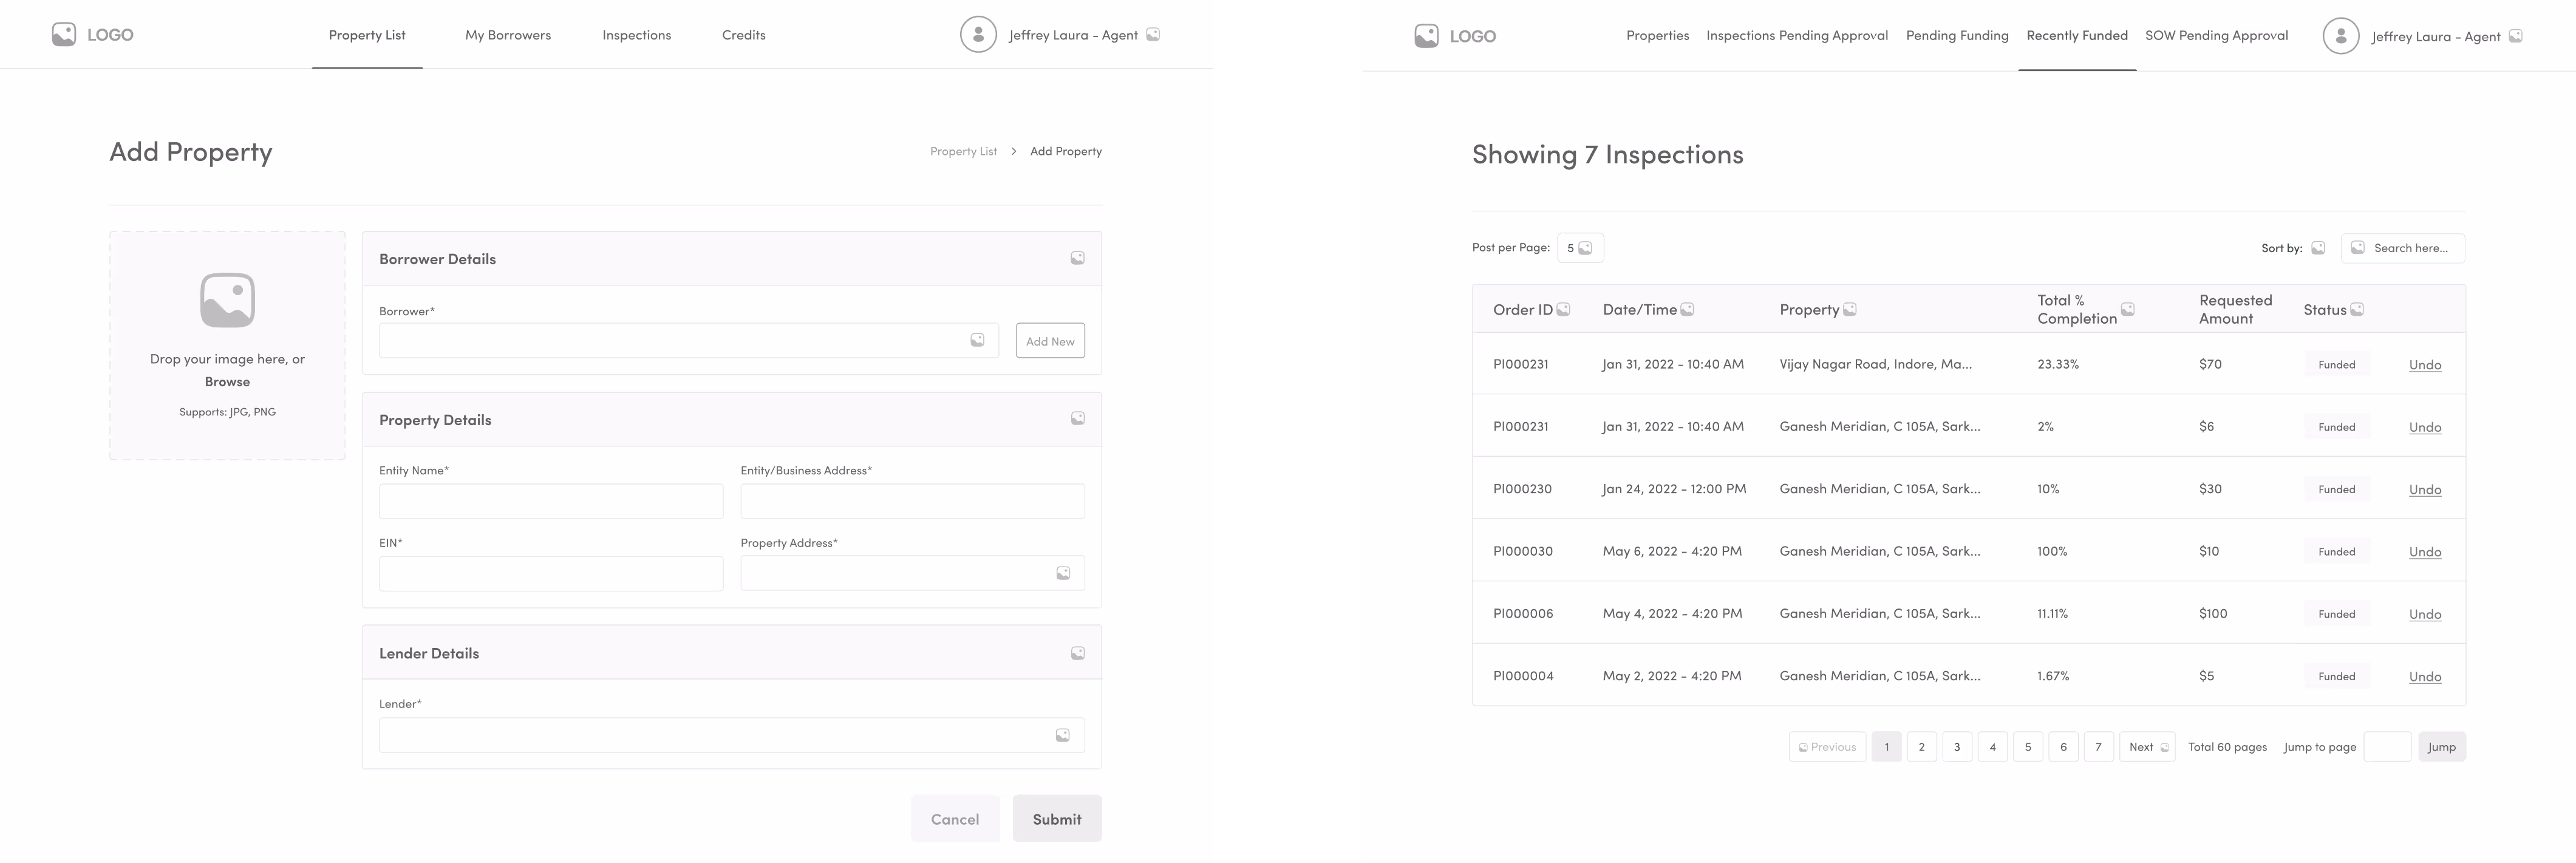Click the search icon in the search box
This screenshot has width=2576, height=863.
2357,248
